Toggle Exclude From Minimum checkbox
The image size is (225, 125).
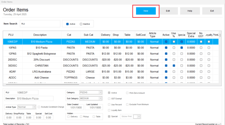point(127,104)
